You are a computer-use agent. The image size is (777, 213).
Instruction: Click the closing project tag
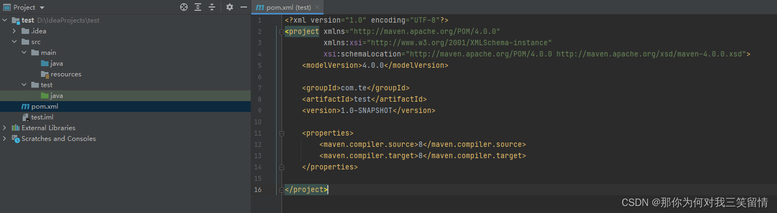[306, 190]
